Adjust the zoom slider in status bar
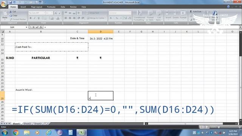The width and height of the screenshot is (242, 136). click(x=219, y=127)
